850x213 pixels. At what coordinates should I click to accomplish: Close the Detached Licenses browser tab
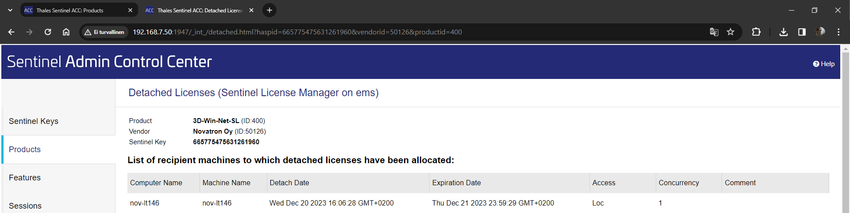(251, 10)
